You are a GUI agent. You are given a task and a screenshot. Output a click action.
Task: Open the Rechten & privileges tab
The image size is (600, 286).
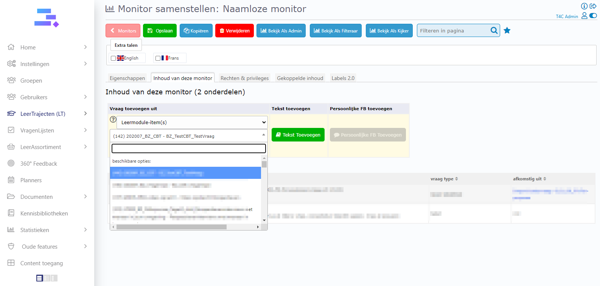point(244,78)
